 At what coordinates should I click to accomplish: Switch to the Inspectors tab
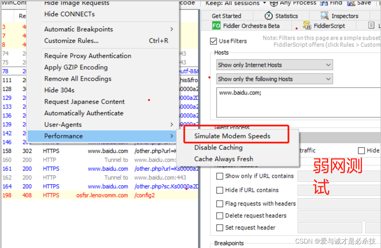coord(339,16)
